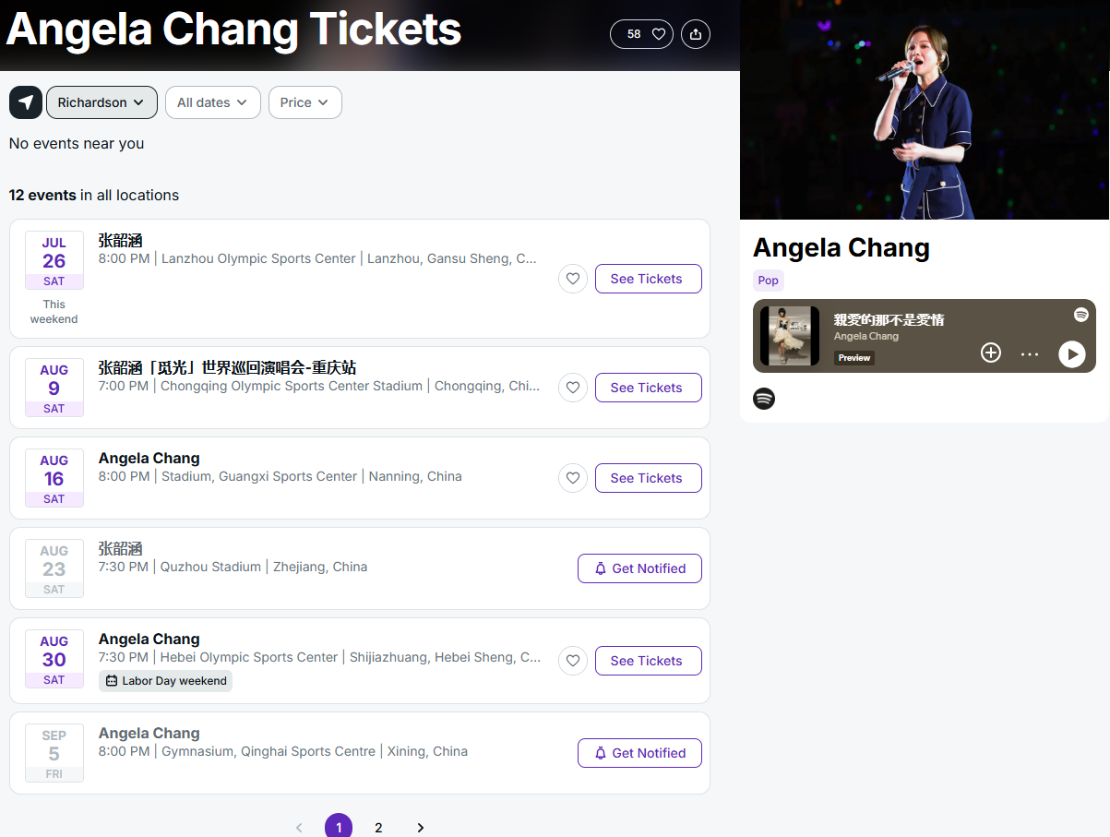Toggle the heart on the Aug 16 Nanning event

coord(573,478)
